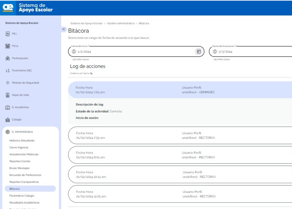Click the Parámetros SEC icon
The width and height of the screenshot is (292, 209).
pyautogui.click(x=8, y=71)
